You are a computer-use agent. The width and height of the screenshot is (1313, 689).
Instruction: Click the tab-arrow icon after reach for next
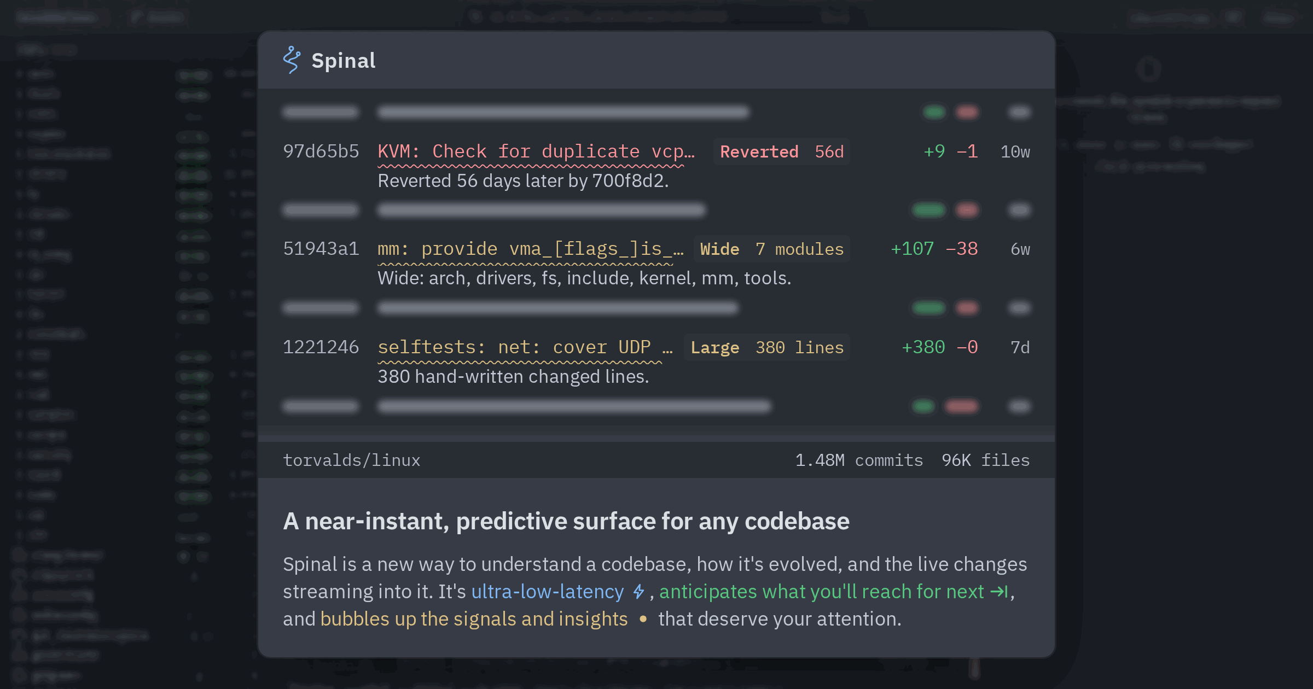coord(999,592)
